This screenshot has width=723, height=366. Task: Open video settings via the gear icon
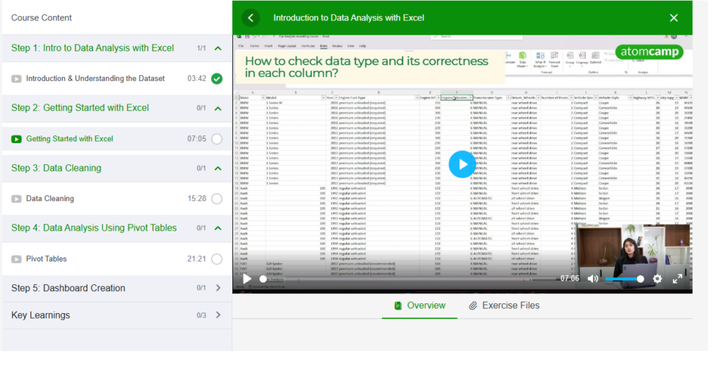point(657,279)
